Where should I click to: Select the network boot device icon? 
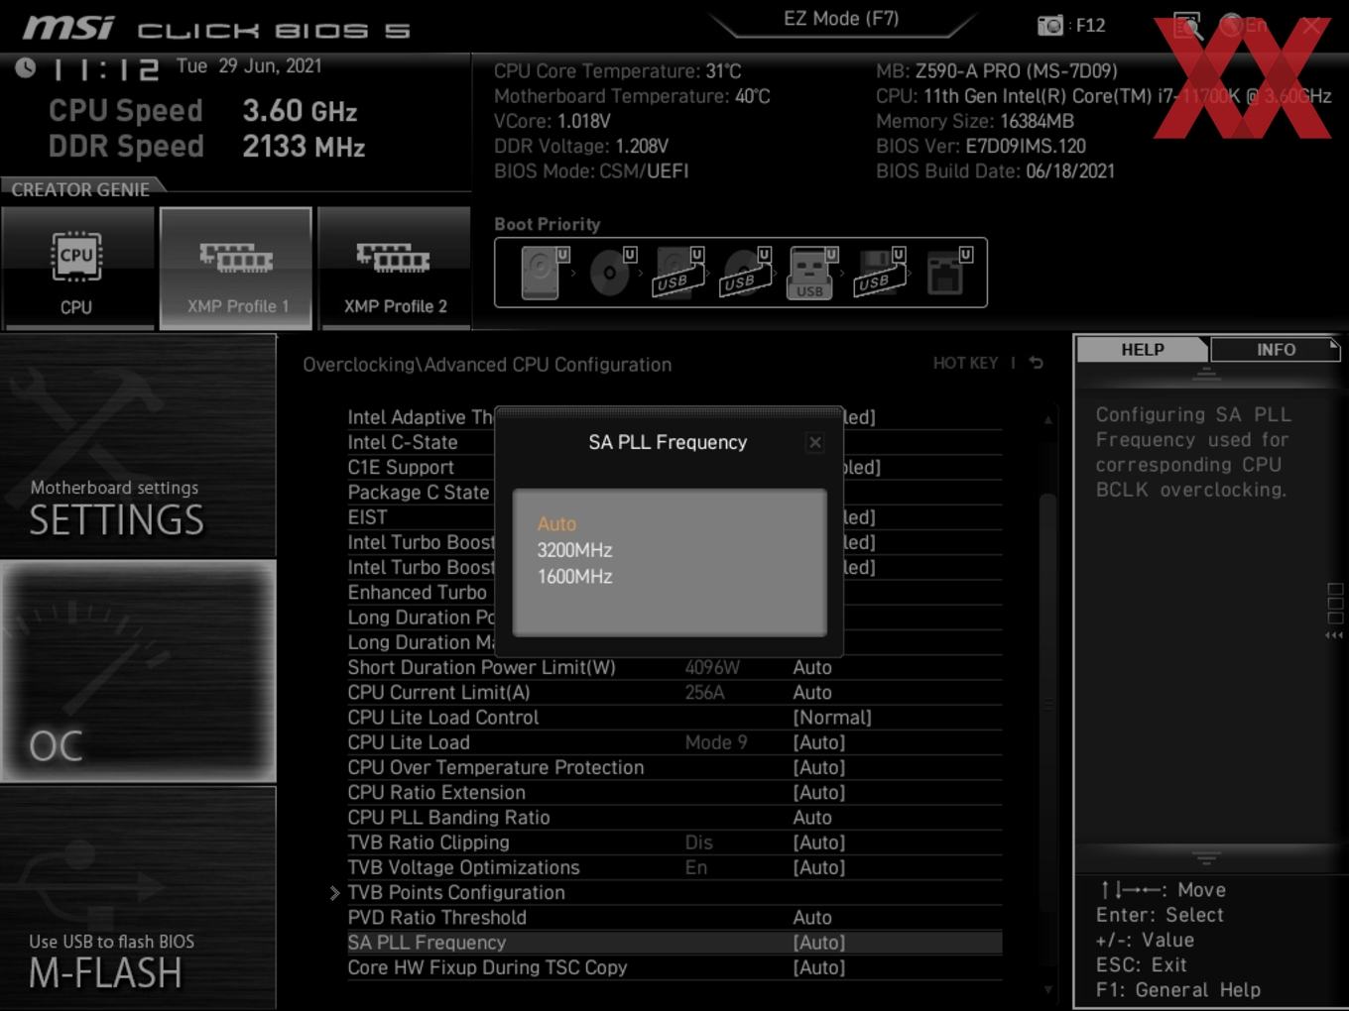click(947, 273)
